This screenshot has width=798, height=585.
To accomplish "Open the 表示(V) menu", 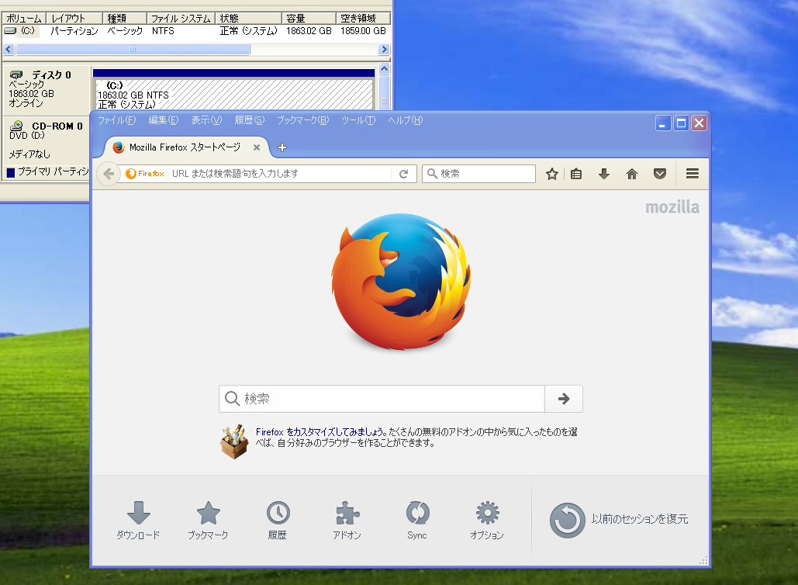I will [x=206, y=120].
